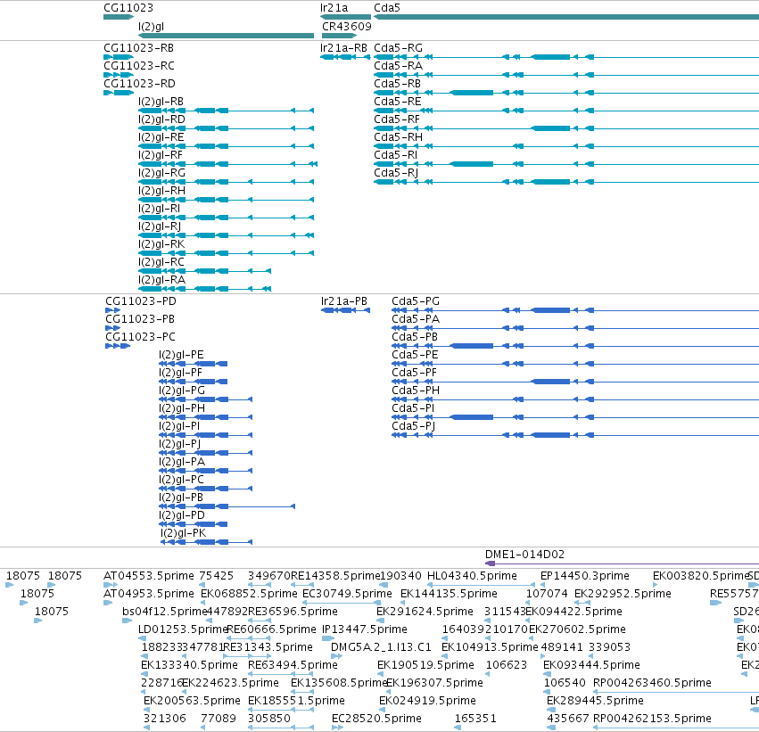Choose protein l(2)gl-PH
The width and height of the screenshot is (759, 732).
[x=182, y=409]
